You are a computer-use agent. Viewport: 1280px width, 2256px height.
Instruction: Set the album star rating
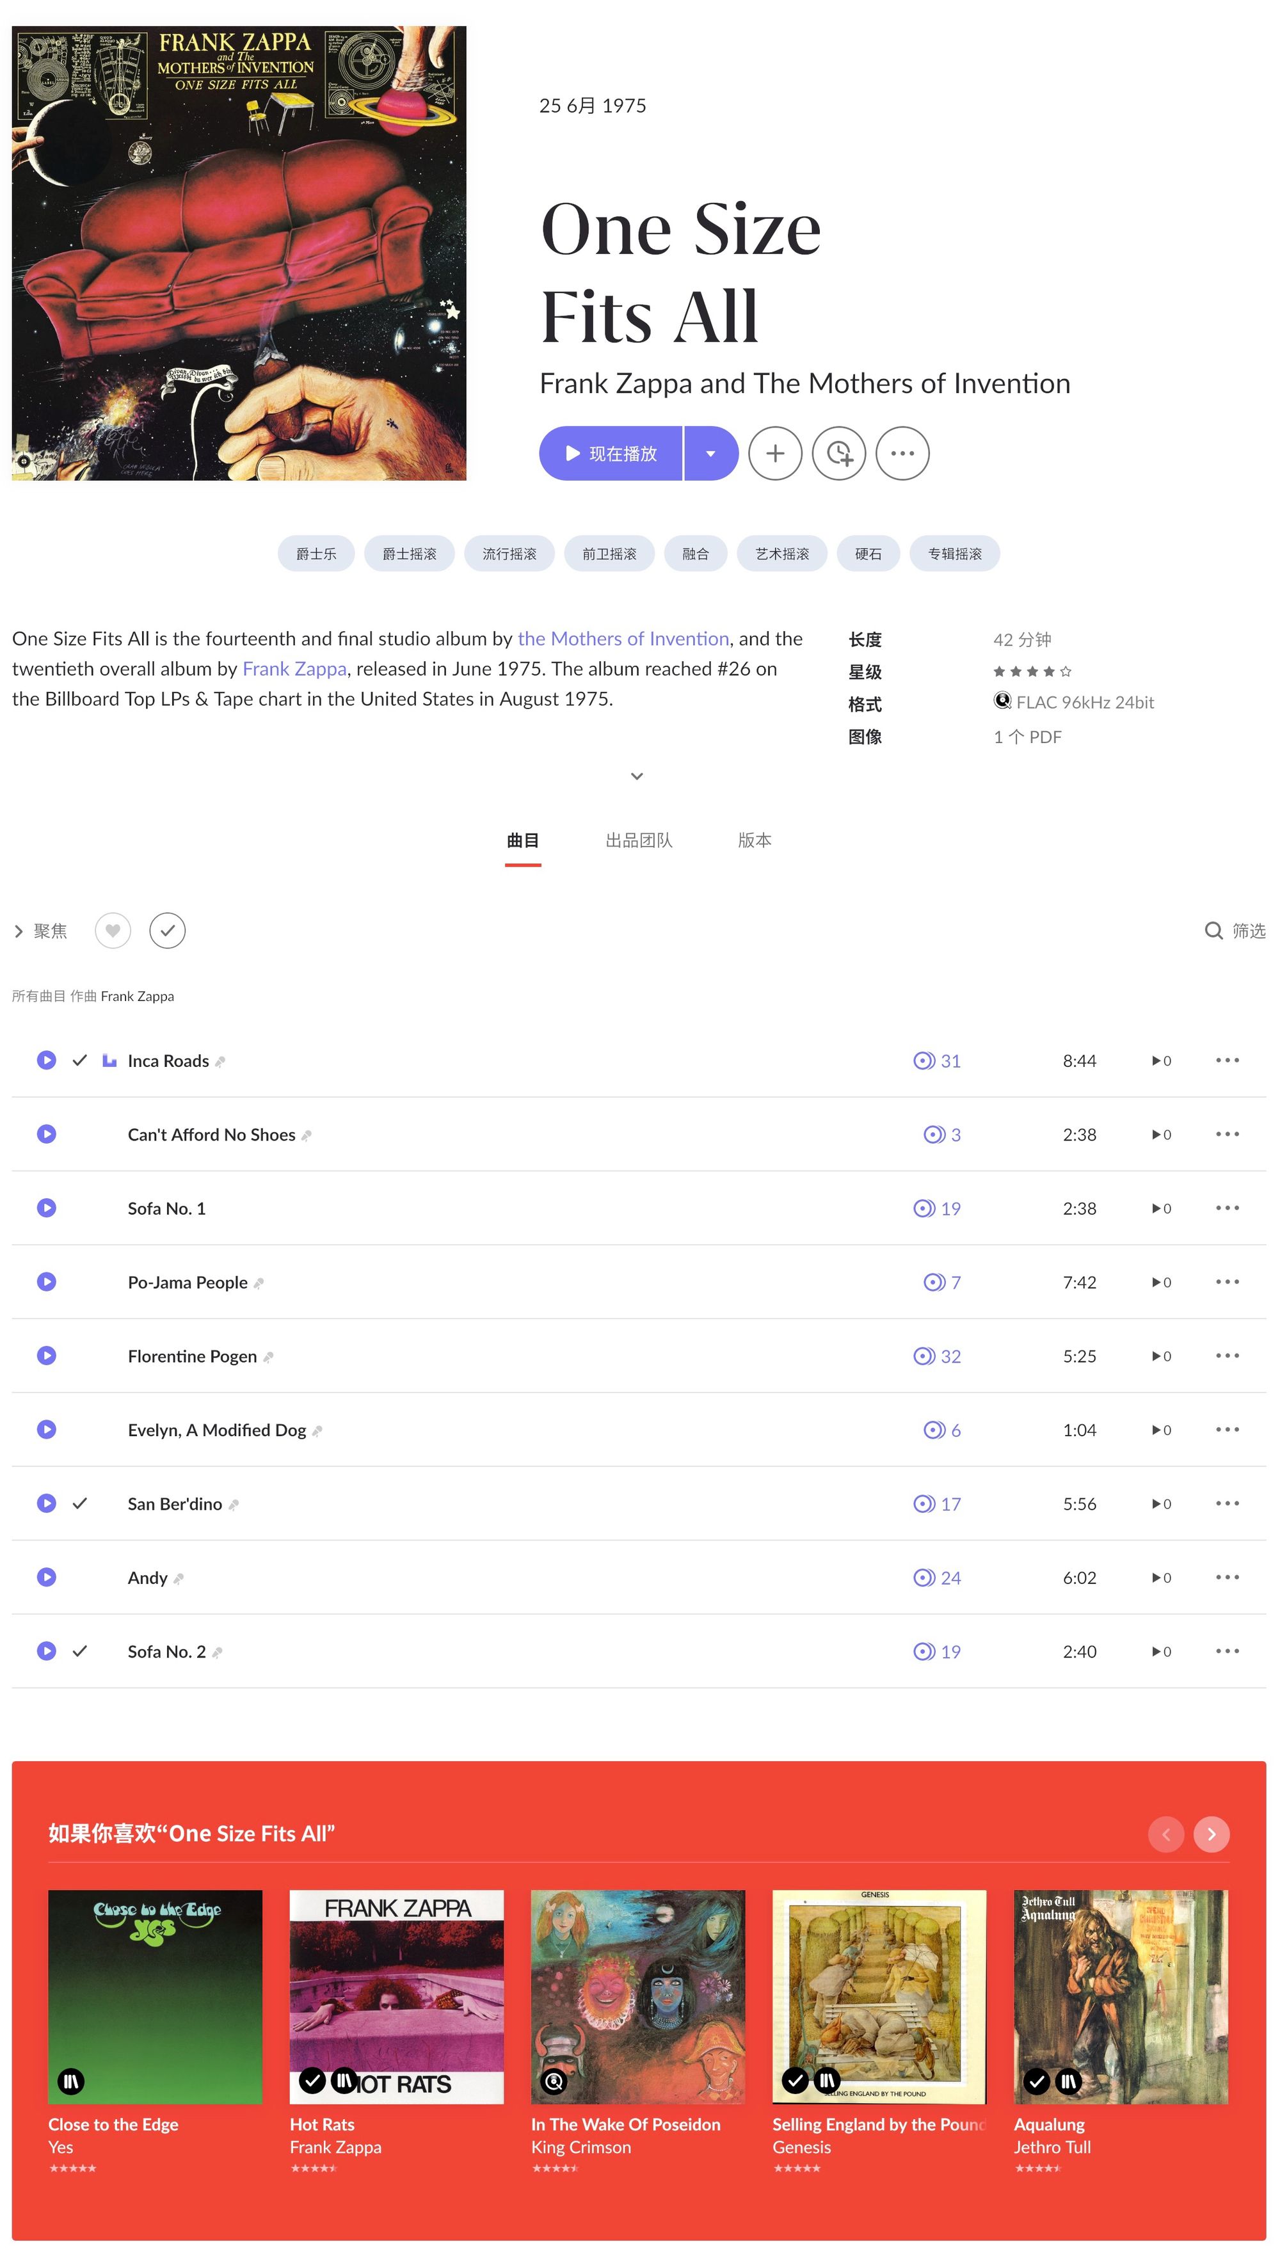1032,671
